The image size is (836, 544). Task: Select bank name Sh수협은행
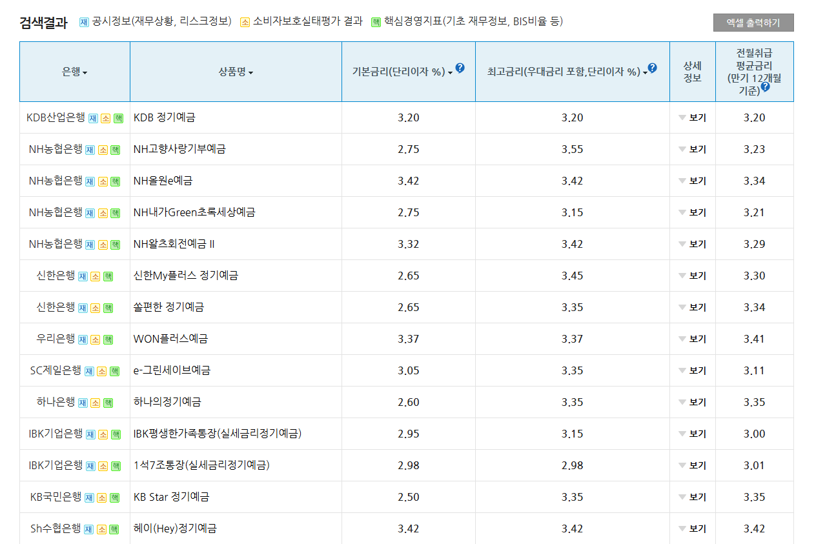[56, 529]
